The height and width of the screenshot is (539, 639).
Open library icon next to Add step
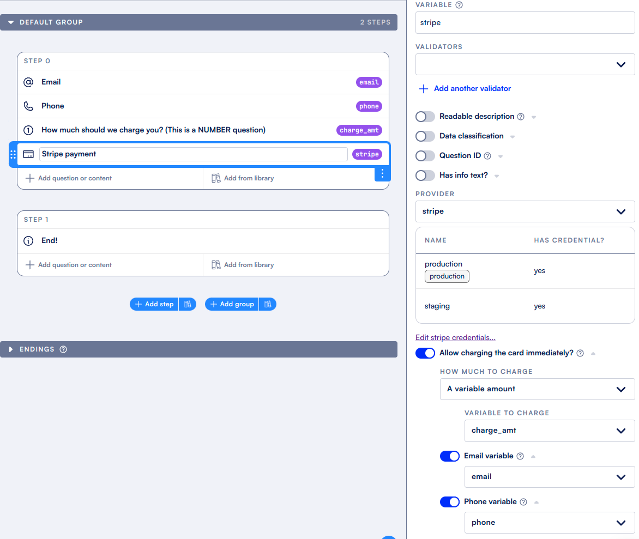pos(188,304)
